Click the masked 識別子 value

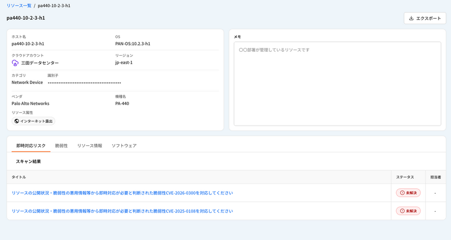pos(84,83)
